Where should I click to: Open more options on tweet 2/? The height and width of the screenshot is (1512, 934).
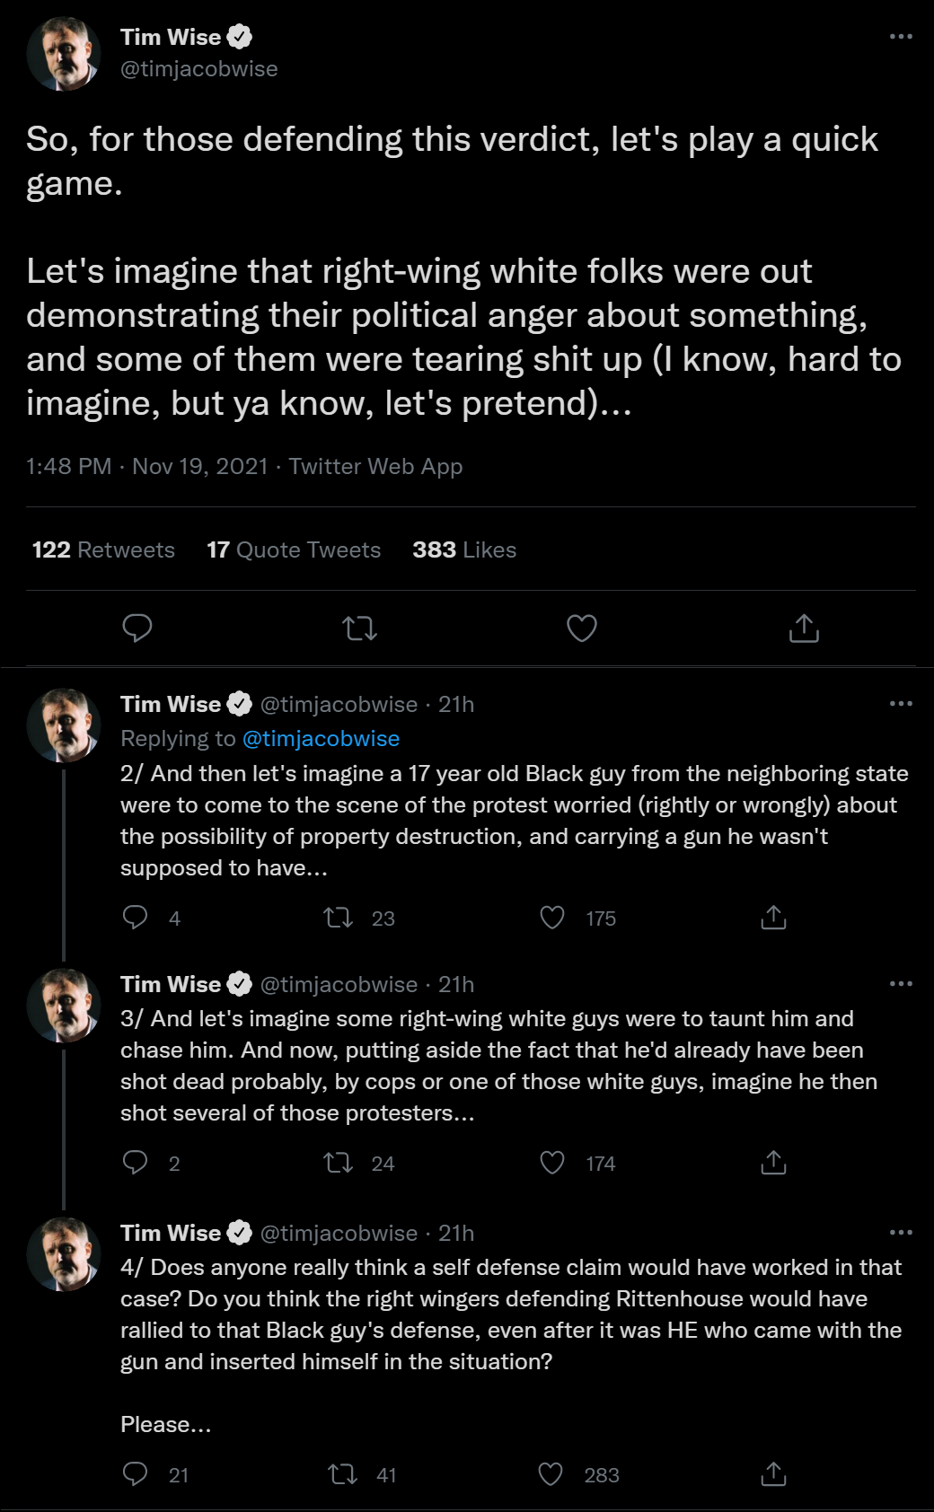901,703
